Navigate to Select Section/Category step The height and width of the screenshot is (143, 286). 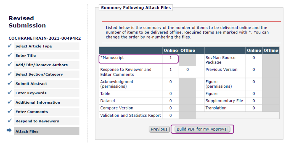pos(39,74)
